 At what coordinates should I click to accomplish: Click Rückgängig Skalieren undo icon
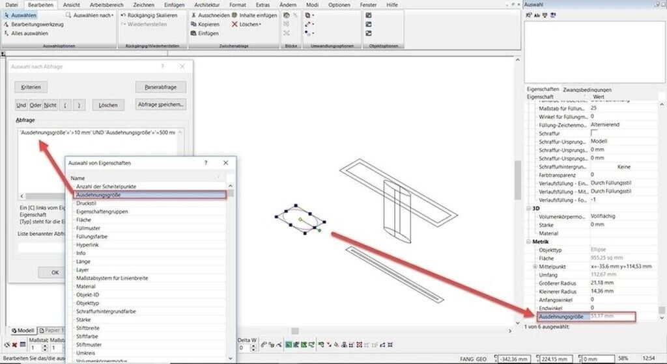pyautogui.click(x=124, y=15)
